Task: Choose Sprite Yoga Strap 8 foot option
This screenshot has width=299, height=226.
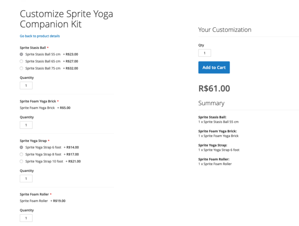Action: (x=22, y=154)
